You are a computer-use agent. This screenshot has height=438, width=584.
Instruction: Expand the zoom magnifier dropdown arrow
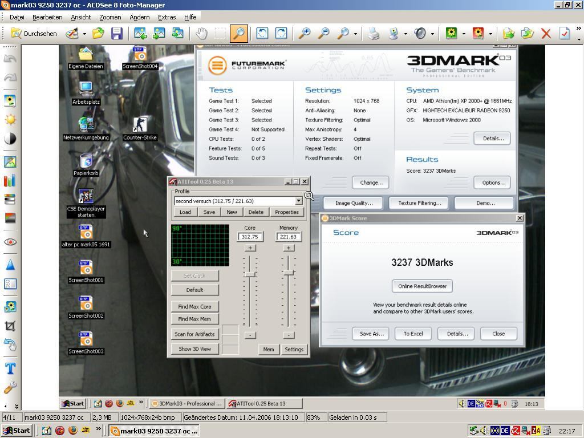coord(355,34)
